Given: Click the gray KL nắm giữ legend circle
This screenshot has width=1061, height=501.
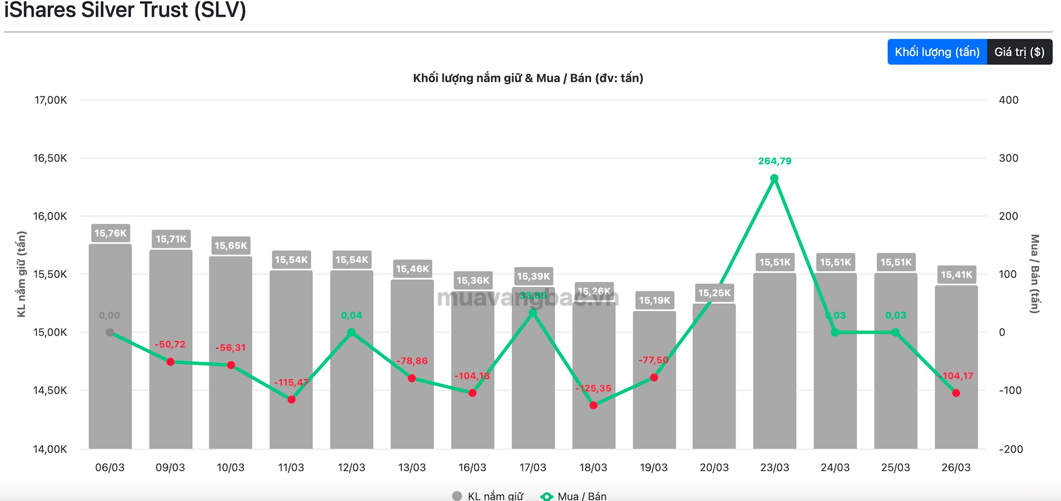Looking at the screenshot, I should coord(457,496).
